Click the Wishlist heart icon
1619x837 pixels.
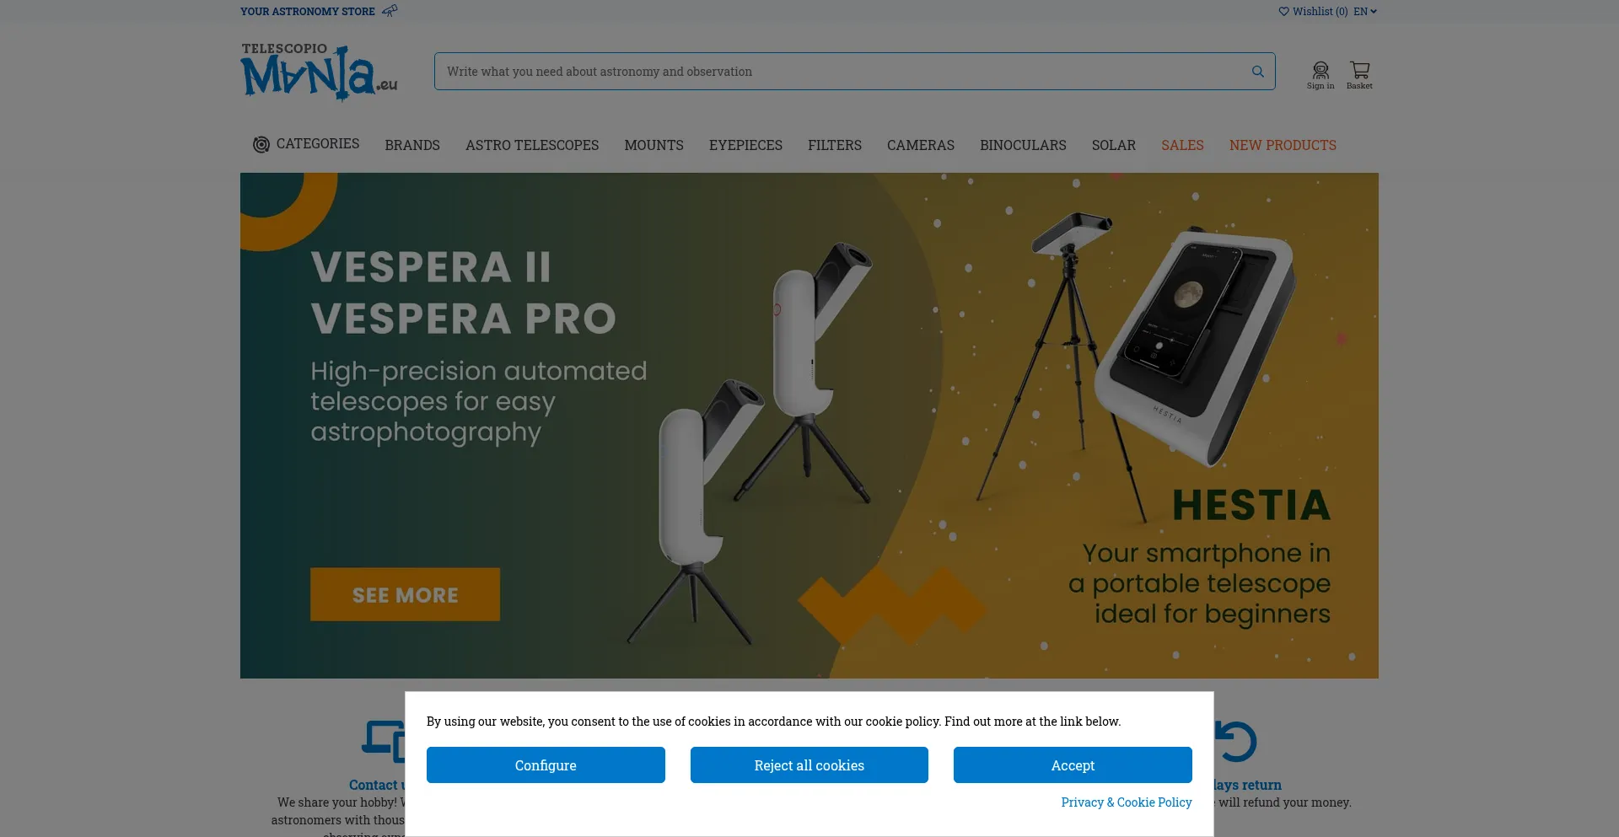tap(1283, 12)
